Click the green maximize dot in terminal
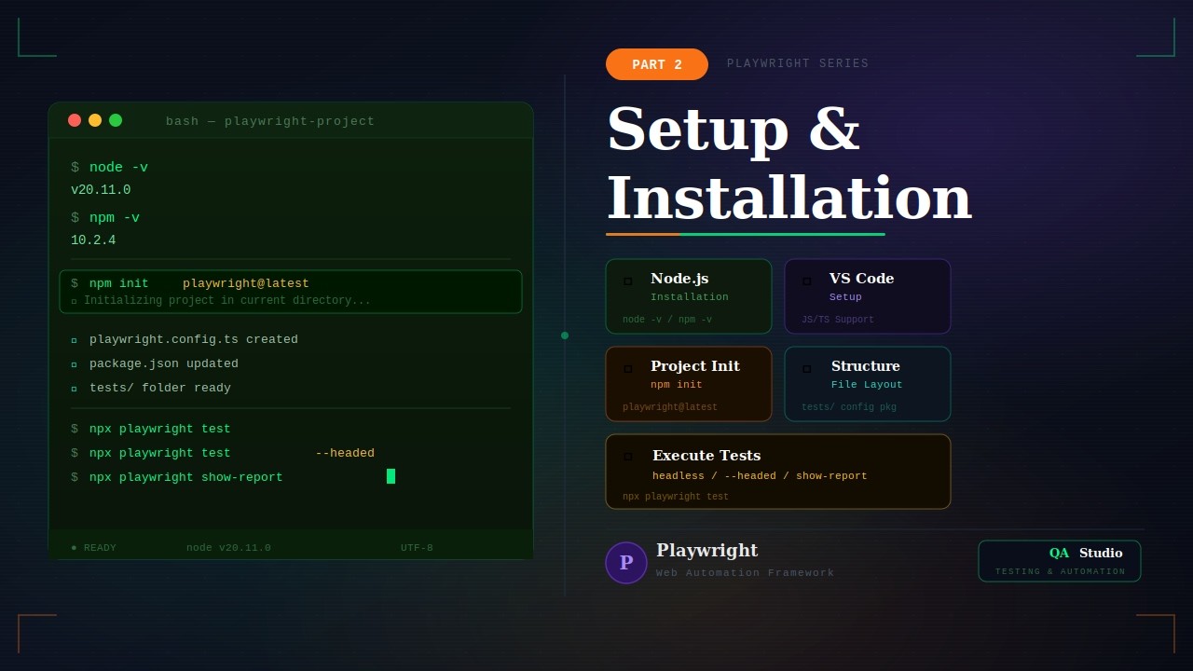Image resolution: width=1193 pixels, height=671 pixels. click(x=116, y=120)
